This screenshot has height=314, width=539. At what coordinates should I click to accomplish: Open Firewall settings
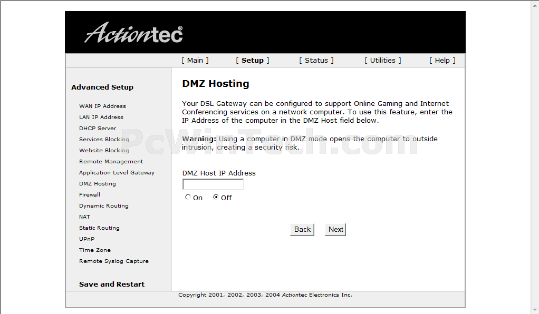pos(90,194)
